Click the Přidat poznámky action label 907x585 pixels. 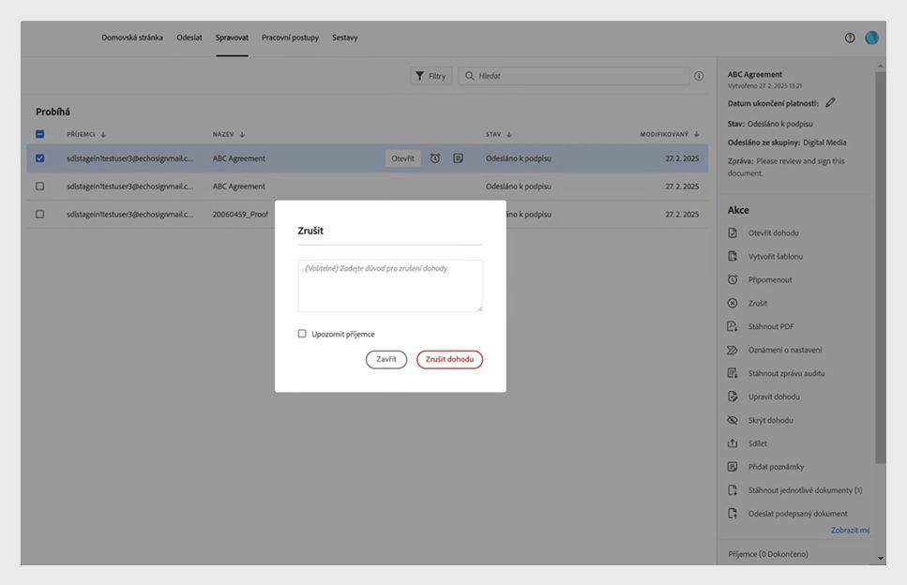click(776, 467)
